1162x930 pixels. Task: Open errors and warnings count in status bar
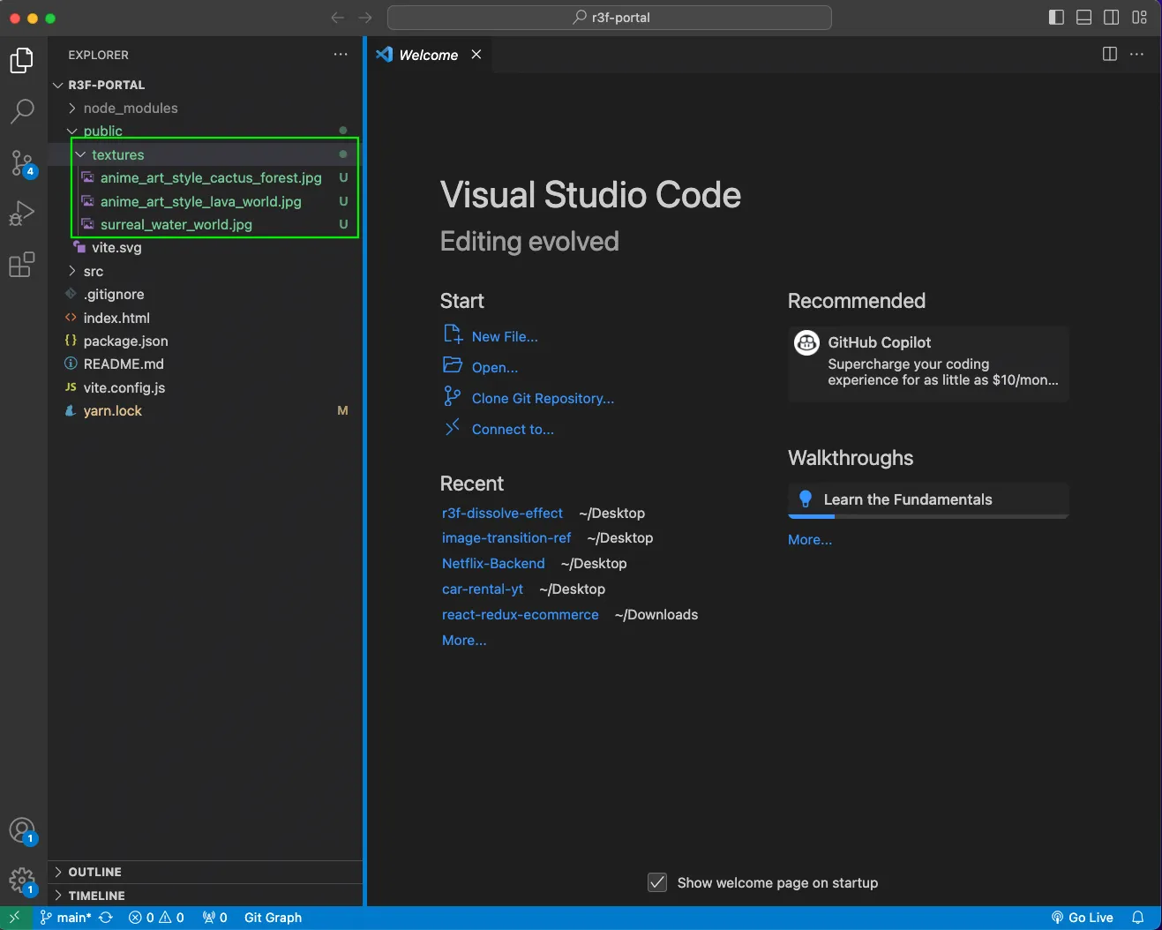pos(156,918)
